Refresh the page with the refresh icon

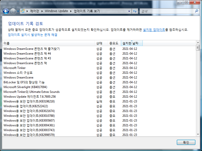135,11
